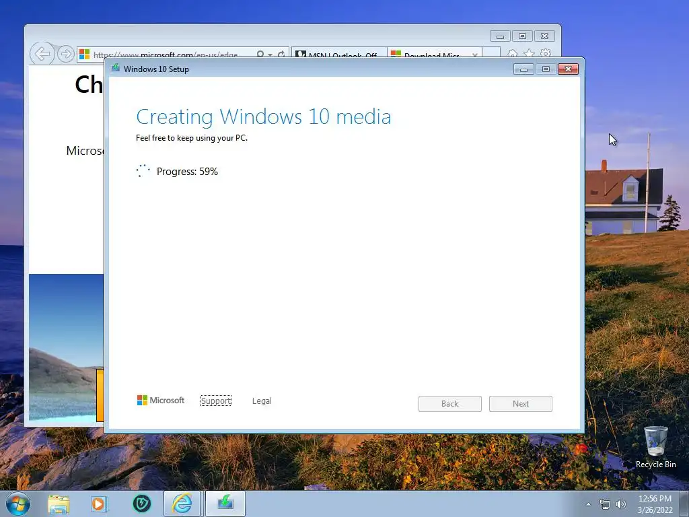Go forward in Internet Explorer
This screenshot has width=689, height=517.
pyautogui.click(x=66, y=54)
